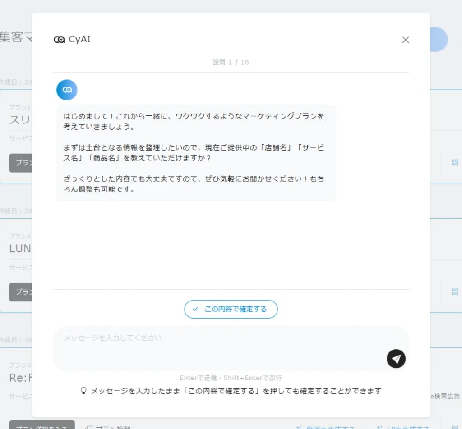Click the プラン複製 link at the bottom
The image size is (462, 429).
pyautogui.click(x=108, y=426)
